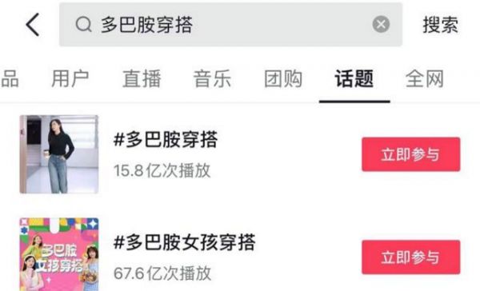This screenshot has width=480, height=291.
Task: Open the #多巴胺穿搭 topic title
Action: click(x=166, y=139)
